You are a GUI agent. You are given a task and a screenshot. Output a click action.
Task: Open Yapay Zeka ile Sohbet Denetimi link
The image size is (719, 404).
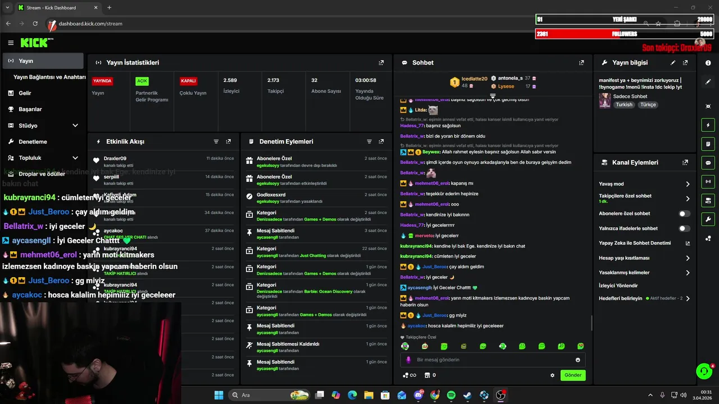[x=644, y=243]
